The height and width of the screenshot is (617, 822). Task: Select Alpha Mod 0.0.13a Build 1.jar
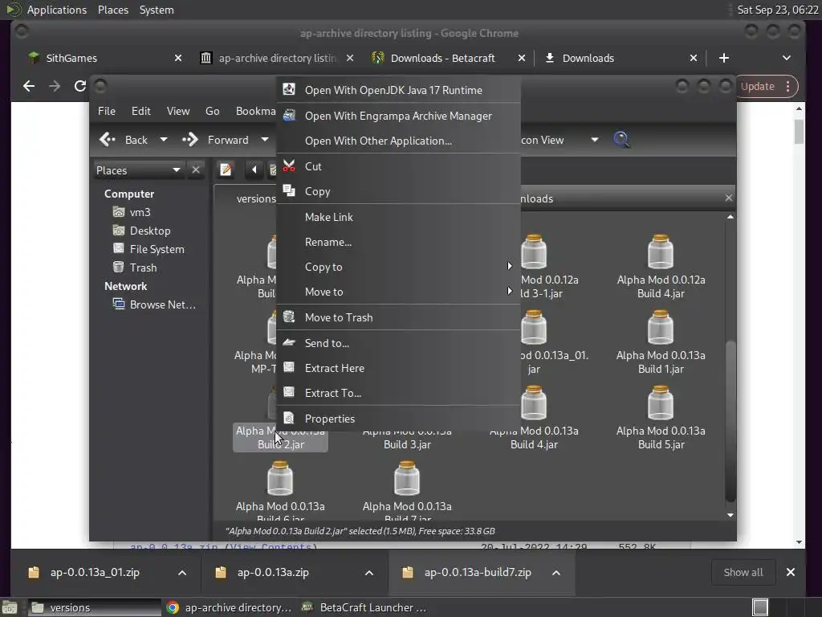click(x=661, y=341)
